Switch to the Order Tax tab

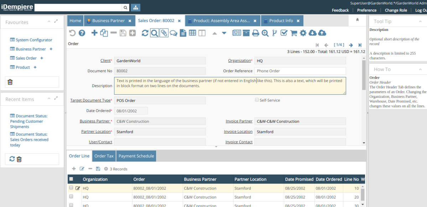[x=104, y=156]
